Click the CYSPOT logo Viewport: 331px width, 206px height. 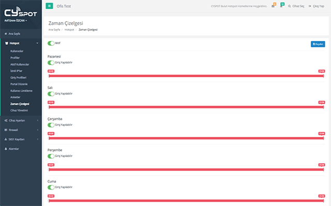(21, 11)
